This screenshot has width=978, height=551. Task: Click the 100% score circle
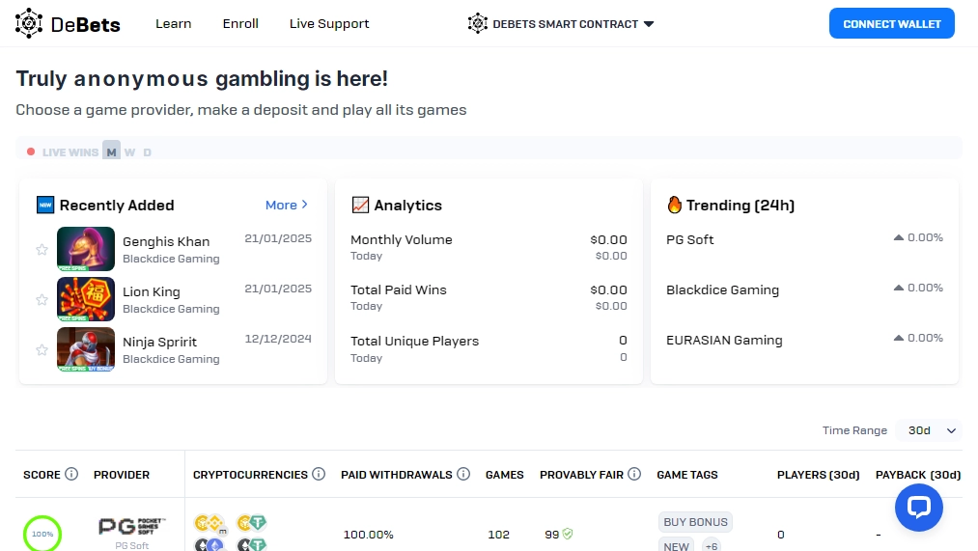coord(42,534)
